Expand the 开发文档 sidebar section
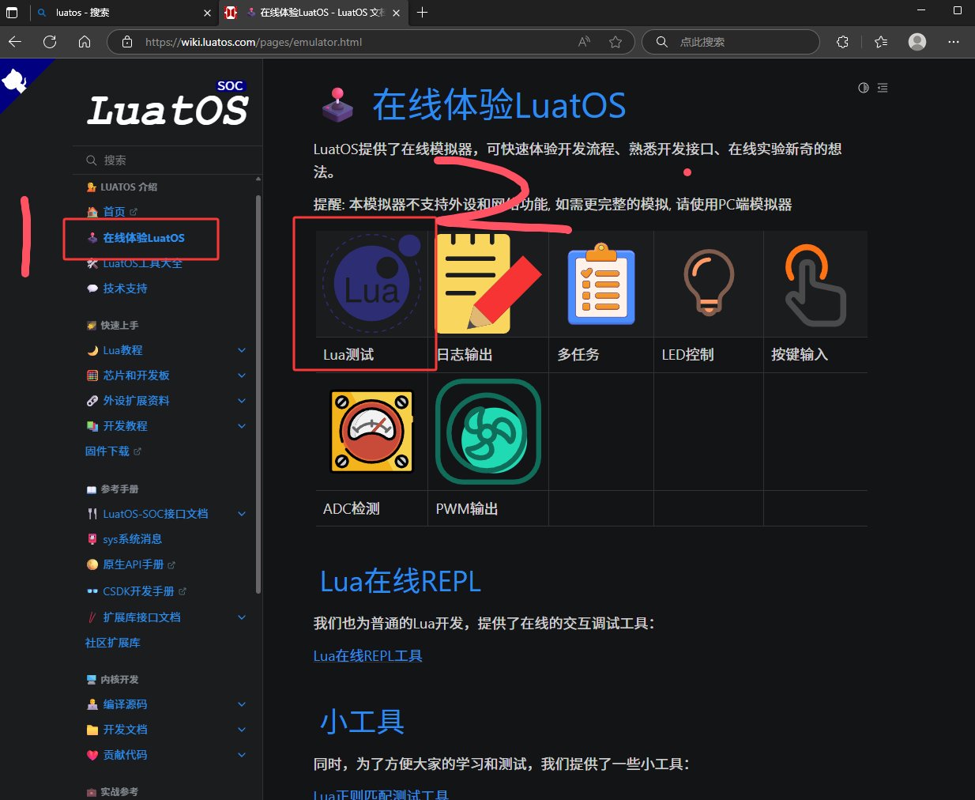975x800 pixels. pyautogui.click(x=242, y=730)
